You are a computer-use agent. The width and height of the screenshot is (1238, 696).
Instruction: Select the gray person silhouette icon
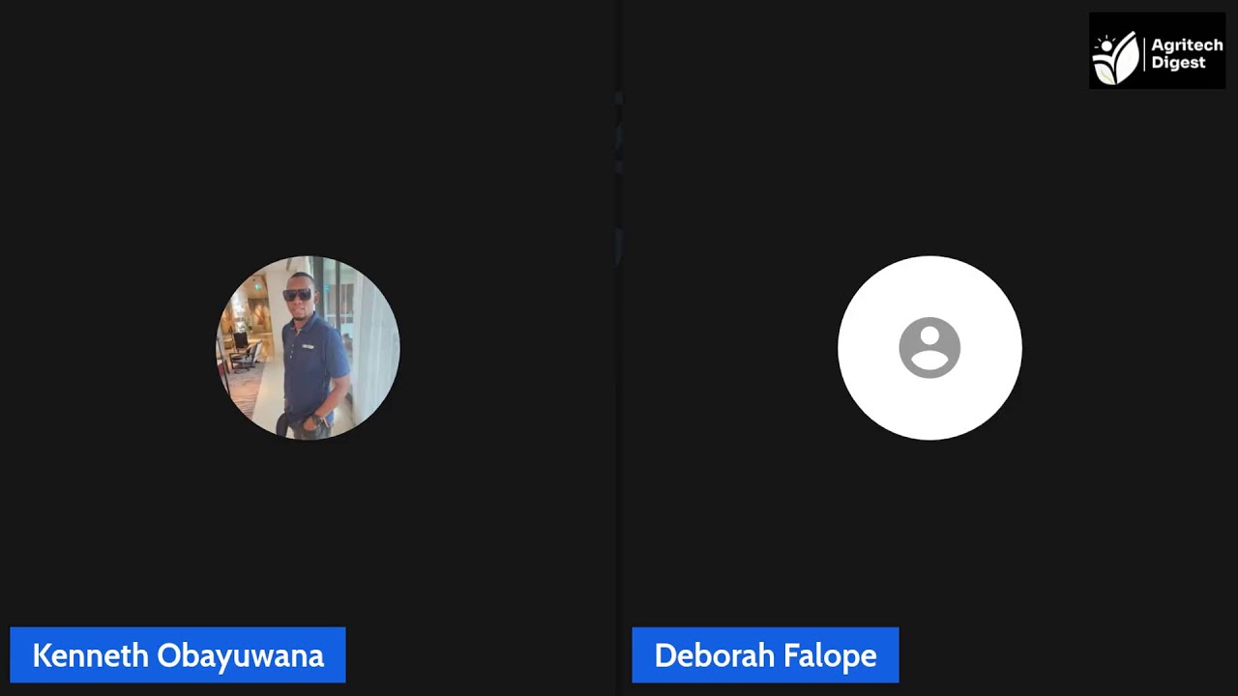pyautogui.click(x=929, y=347)
